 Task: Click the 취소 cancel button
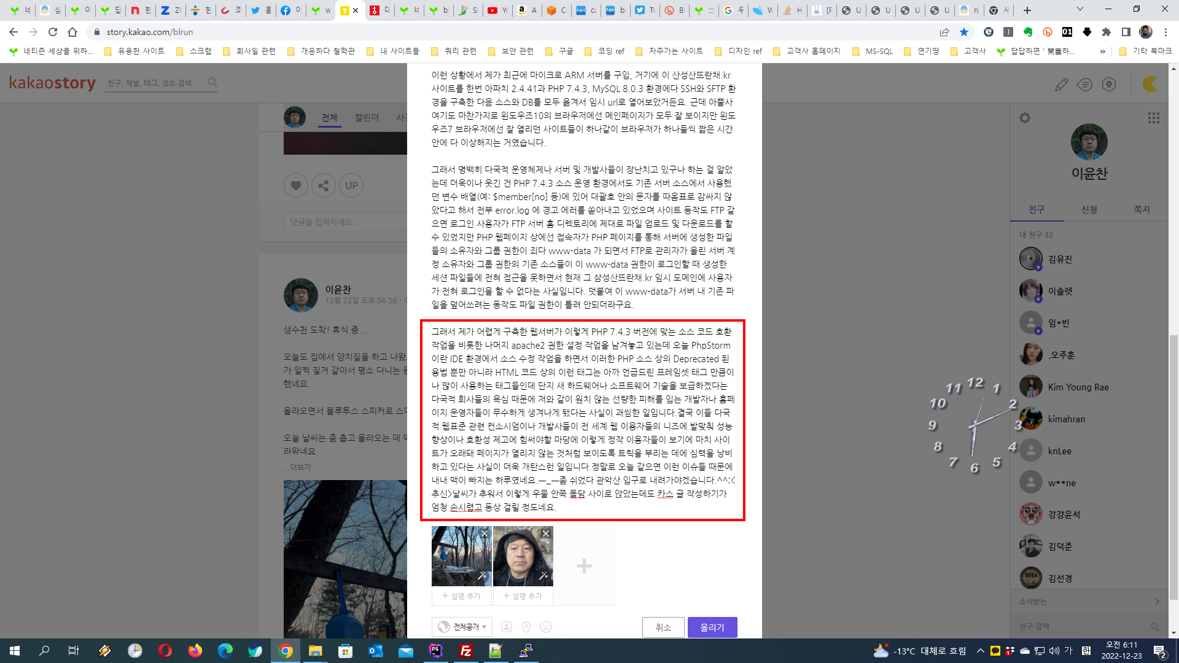tap(663, 627)
